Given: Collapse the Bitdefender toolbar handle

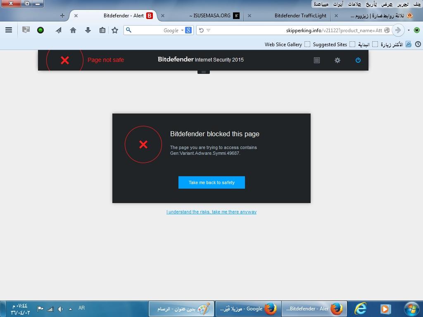Looking at the screenshot, I should (x=204, y=72).
